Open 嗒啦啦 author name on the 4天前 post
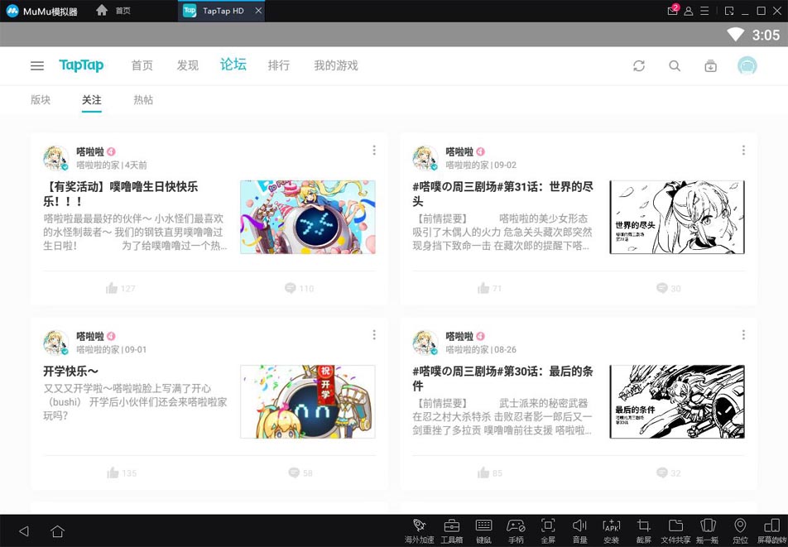This screenshot has height=547, width=788. pyautogui.click(x=90, y=151)
